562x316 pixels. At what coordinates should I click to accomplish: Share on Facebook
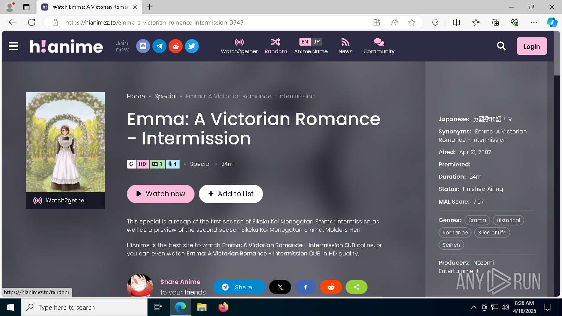pos(306,287)
